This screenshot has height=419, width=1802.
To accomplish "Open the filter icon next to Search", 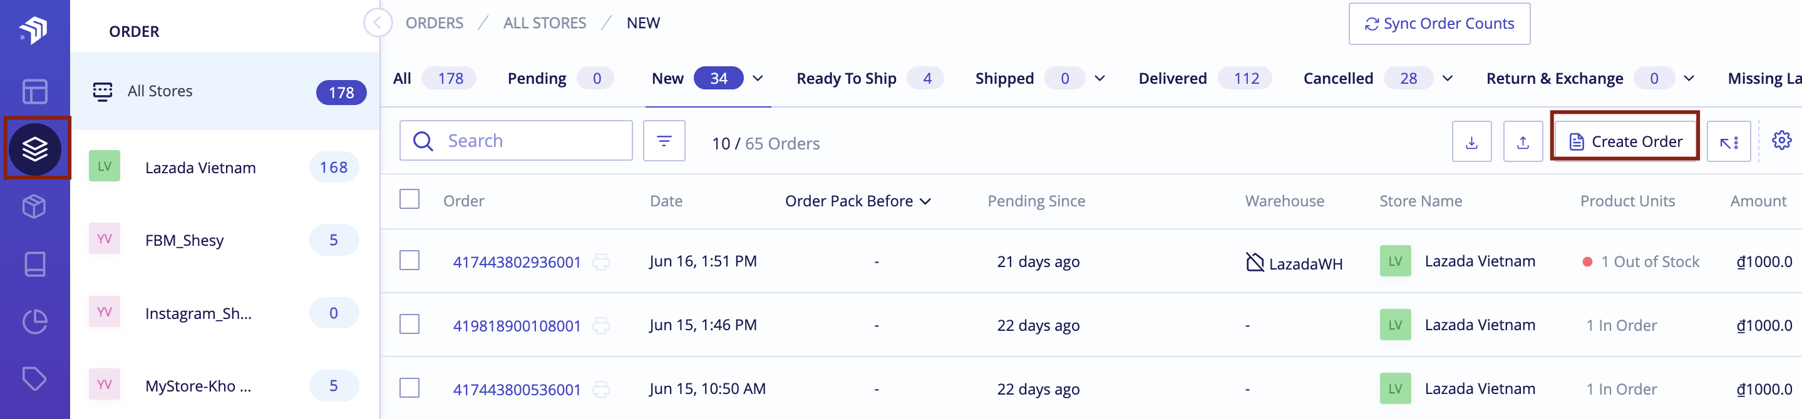I will (664, 141).
